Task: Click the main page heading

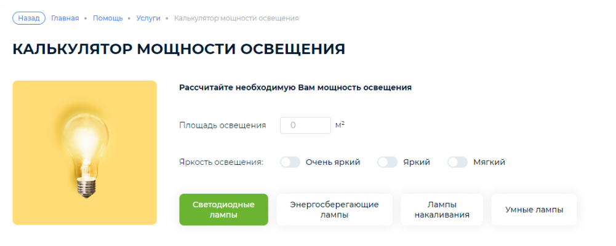Action: pyautogui.click(x=178, y=49)
